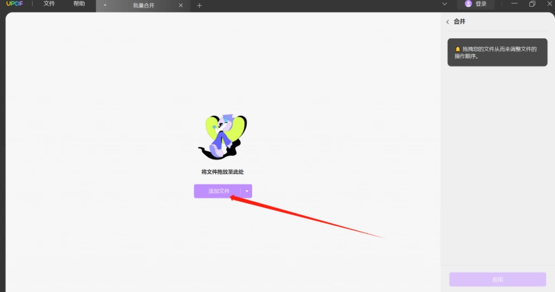Image resolution: width=555 pixels, height=292 pixels.
Task: Go back using the arrow beside 合并
Action: pyautogui.click(x=448, y=22)
